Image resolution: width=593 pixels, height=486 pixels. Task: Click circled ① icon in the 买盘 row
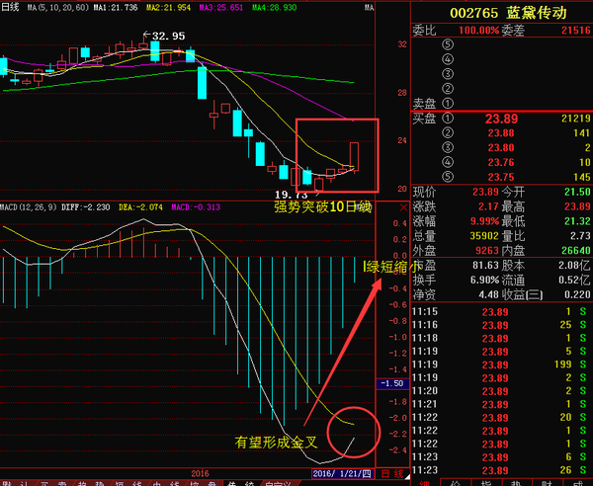449,118
